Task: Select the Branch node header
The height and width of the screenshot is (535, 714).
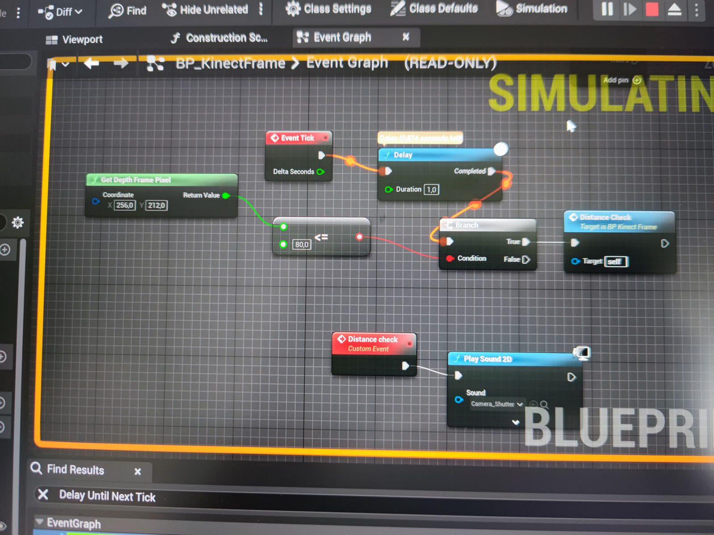Action: 487,225
